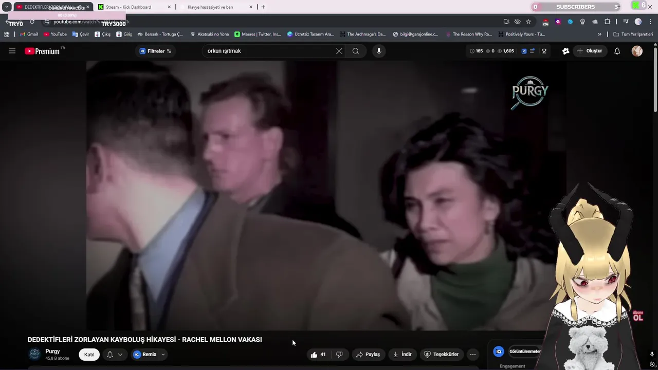Screen dimensions: 658x370
Task: Open the vidIQ views stat showing 1,605
Action: point(505,51)
